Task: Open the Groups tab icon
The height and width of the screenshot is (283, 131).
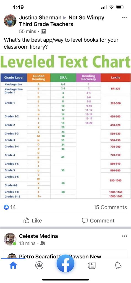Action: coord(39,265)
